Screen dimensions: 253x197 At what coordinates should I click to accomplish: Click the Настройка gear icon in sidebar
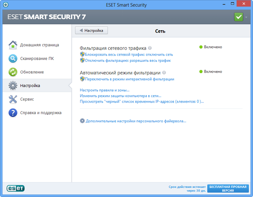(x=13, y=85)
